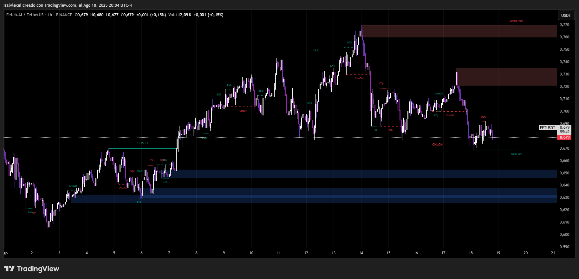Viewport: 579px width, 279px height.
Task: Click the Strong High label
Action: click(516, 21)
